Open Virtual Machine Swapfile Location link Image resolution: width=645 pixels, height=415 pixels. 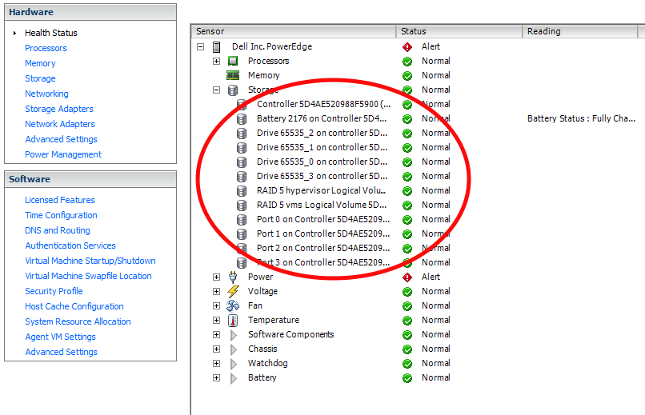(x=88, y=276)
